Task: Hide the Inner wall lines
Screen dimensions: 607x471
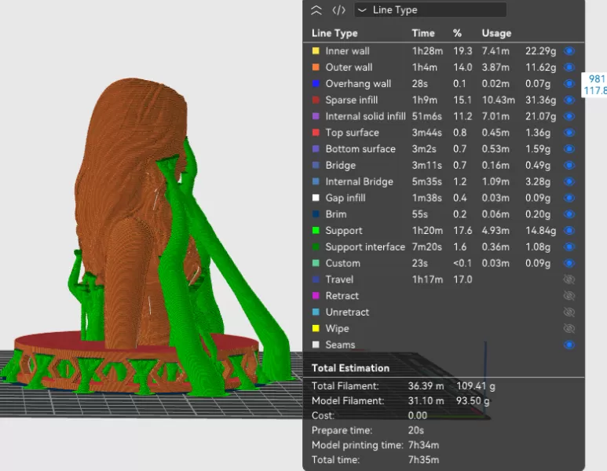Action: pyautogui.click(x=569, y=51)
